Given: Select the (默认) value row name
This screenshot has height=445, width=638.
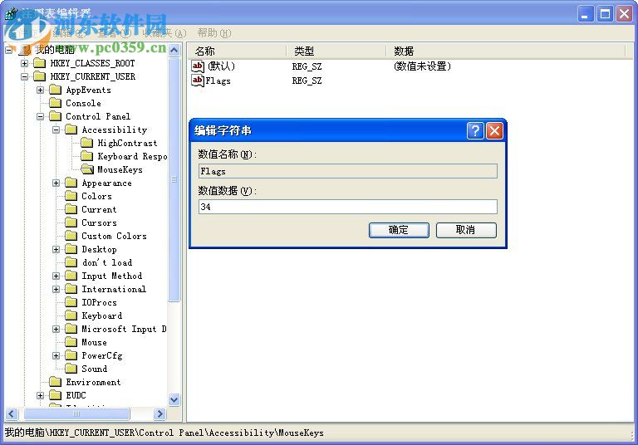Looking at the screenshot, I should tap(221, 66).
